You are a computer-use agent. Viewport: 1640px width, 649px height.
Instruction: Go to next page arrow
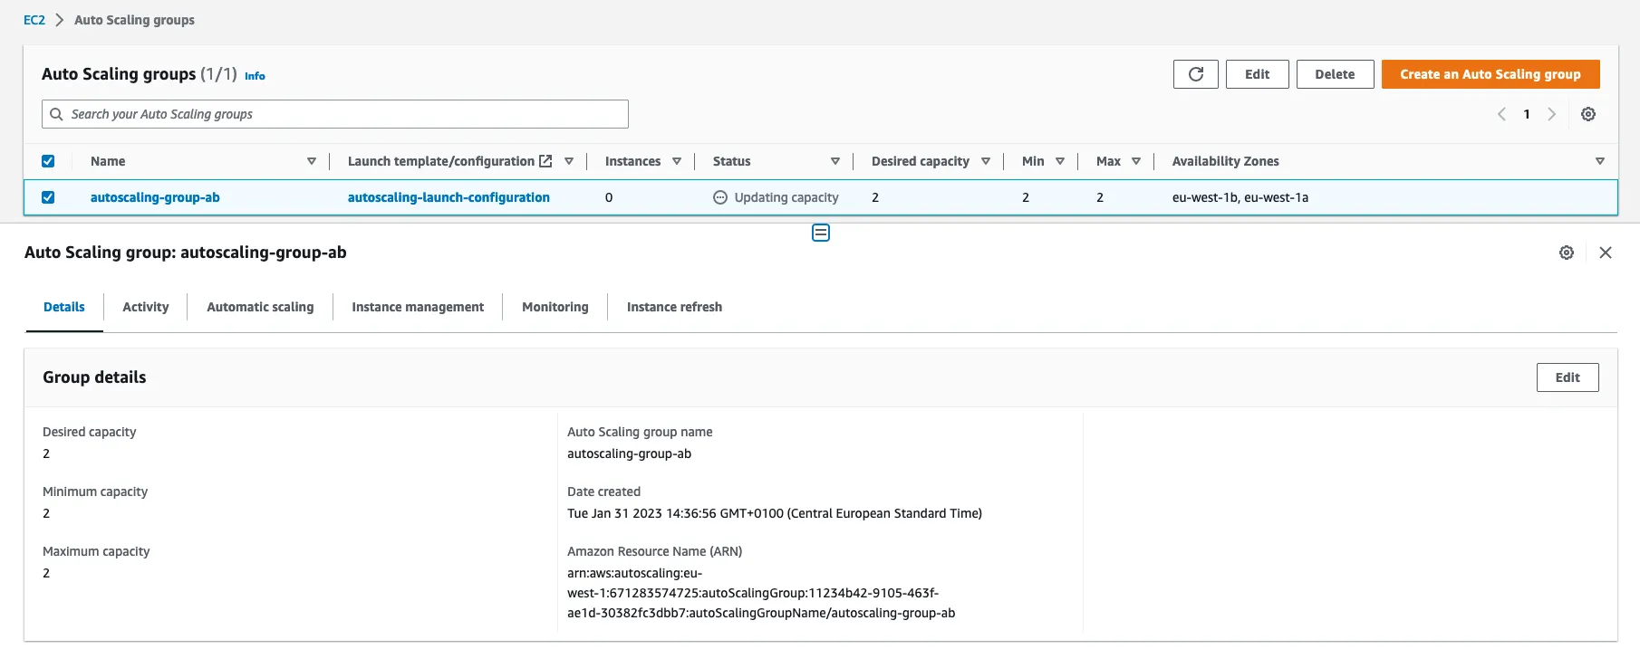tap(1552, 114)
